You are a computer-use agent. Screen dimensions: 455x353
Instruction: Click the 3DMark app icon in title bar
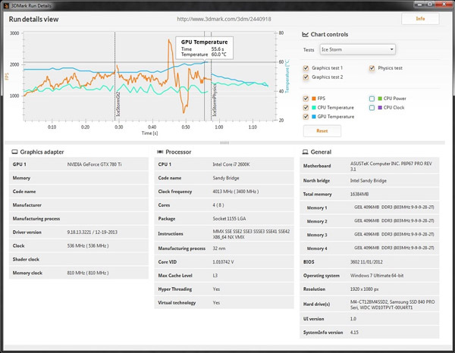(x=6, y=5)
